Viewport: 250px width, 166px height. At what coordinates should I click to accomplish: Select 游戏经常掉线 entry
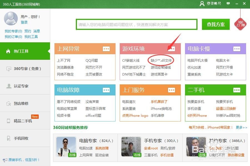161,67
